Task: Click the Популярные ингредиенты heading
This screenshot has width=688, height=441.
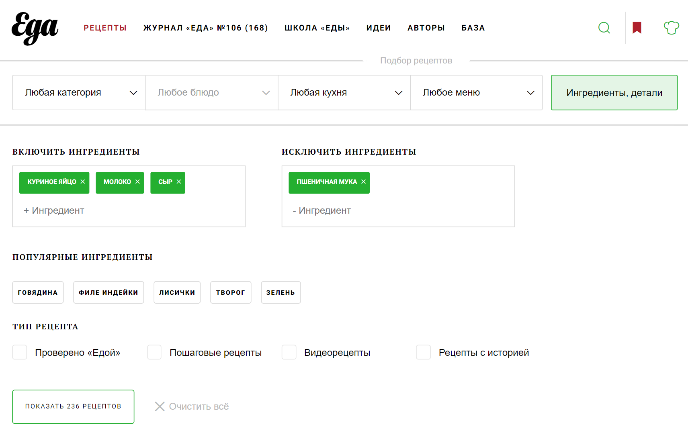Action: tap(82, 257)
